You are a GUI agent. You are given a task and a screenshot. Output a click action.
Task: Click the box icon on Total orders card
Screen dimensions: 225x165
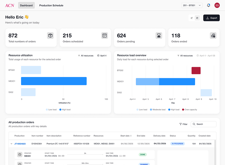(50, 36)
